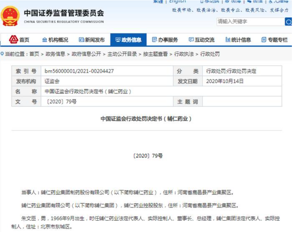Click the 办事服务 icon in navigation
This screenshot has height=232, width=293.
click(x=154, y=40)
